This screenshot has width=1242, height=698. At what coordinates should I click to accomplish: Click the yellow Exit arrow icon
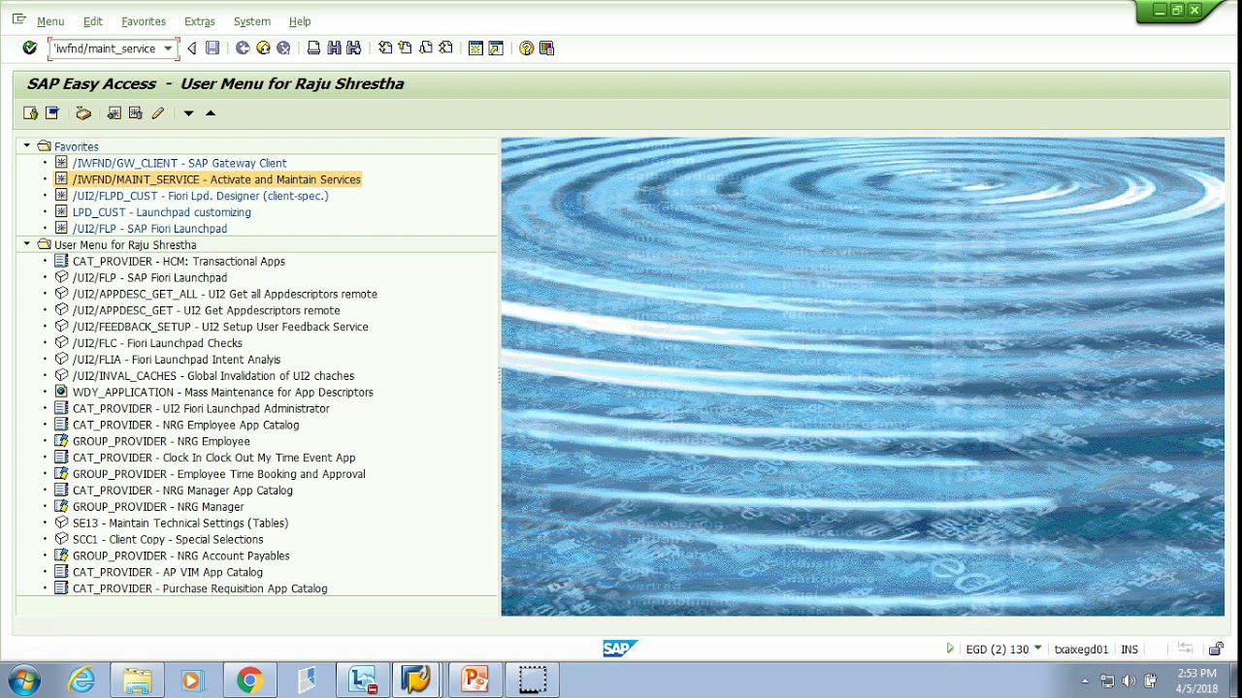pyautogui.click(x=263, y=48)
